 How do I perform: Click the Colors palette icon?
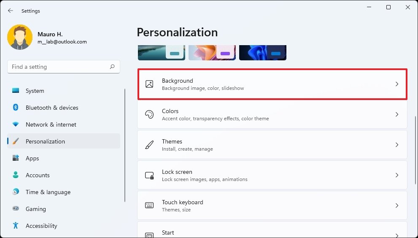click(x=149, y=114)
